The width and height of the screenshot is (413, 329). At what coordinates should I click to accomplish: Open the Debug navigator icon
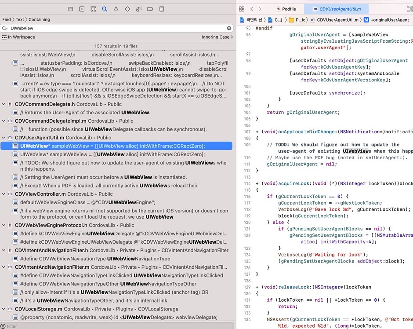139,9
